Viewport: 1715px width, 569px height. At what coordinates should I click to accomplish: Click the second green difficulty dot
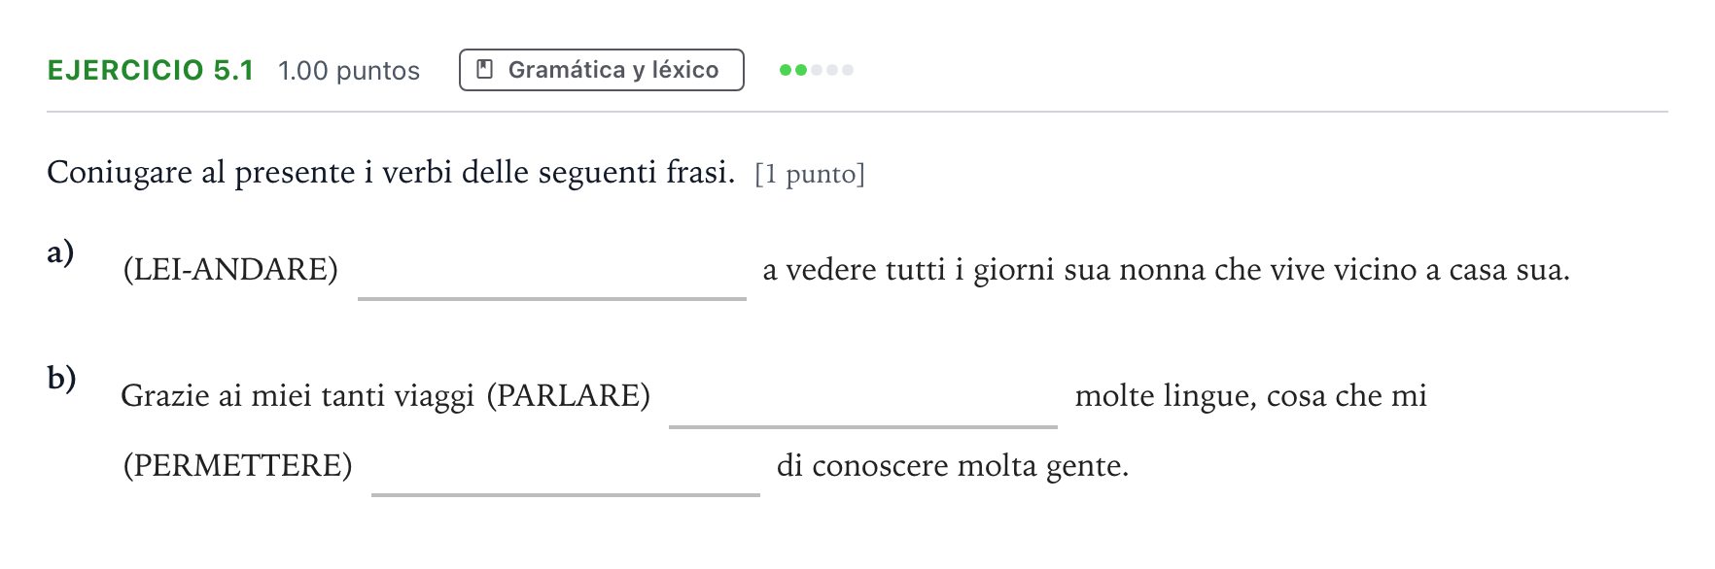(x=801, y=70)
